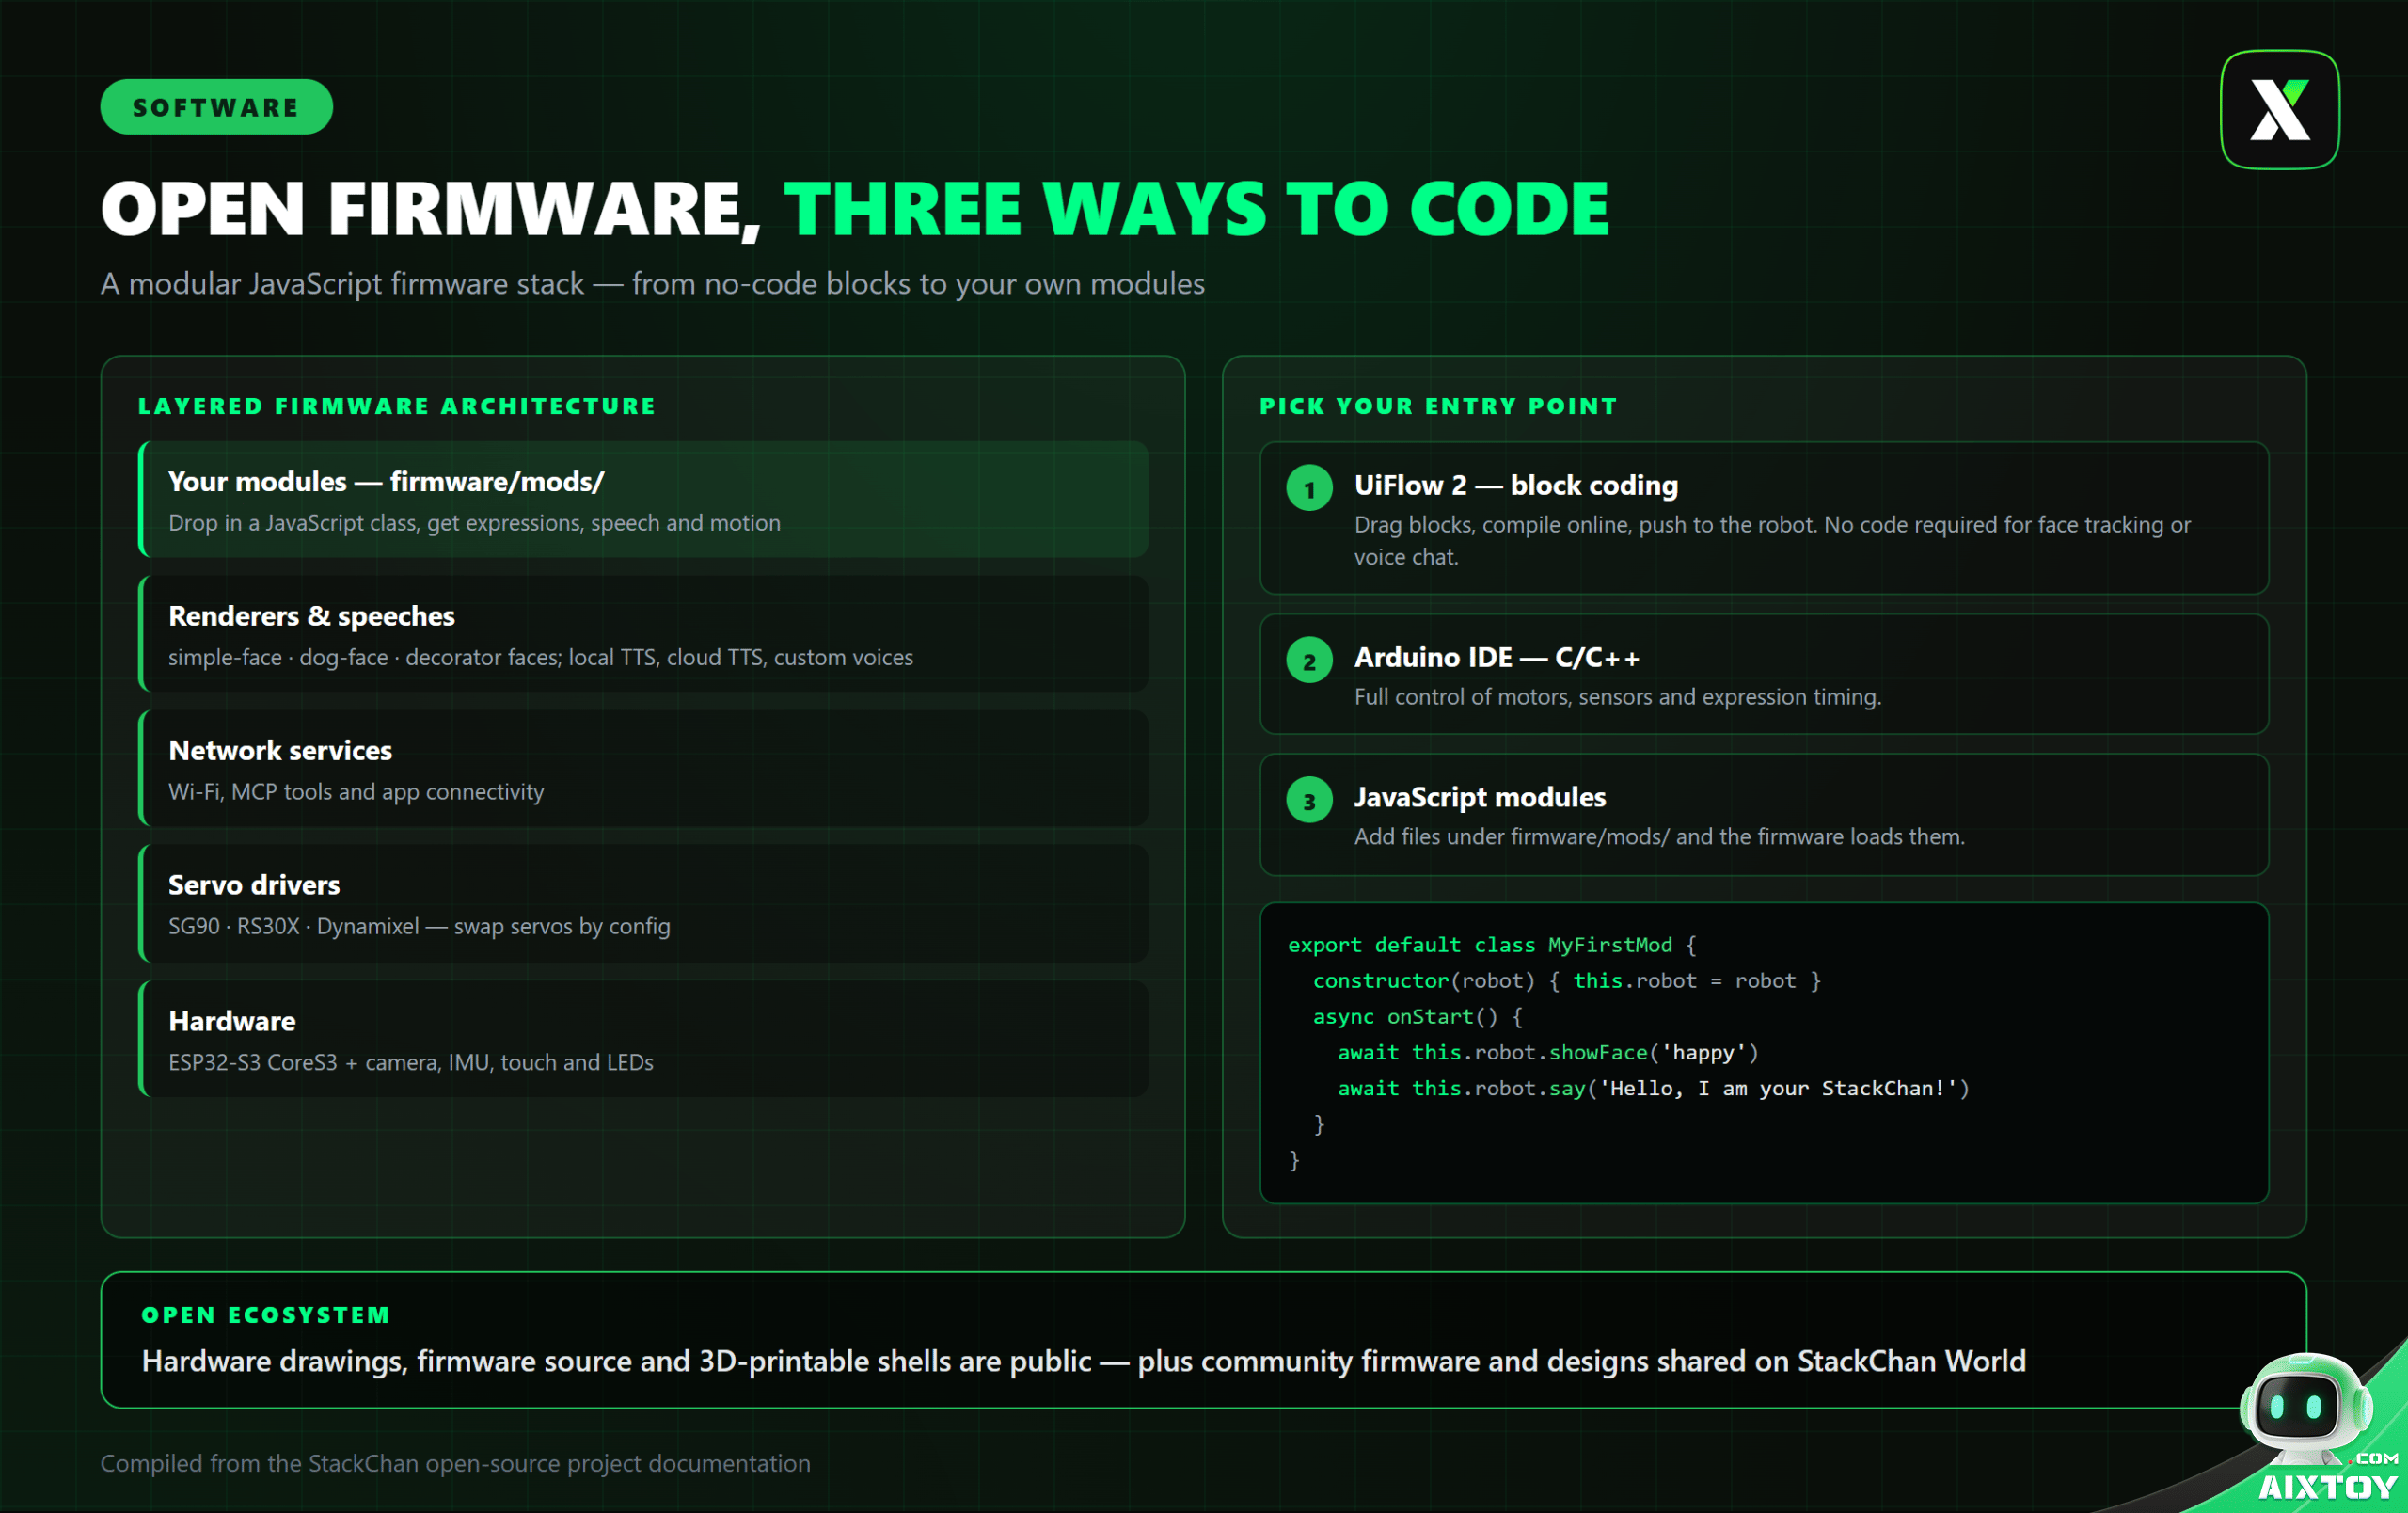This screenshot has height=1513, width=2408.
Task: Click 'Drag blocks, compile online' description
Action: [1772, 540]
